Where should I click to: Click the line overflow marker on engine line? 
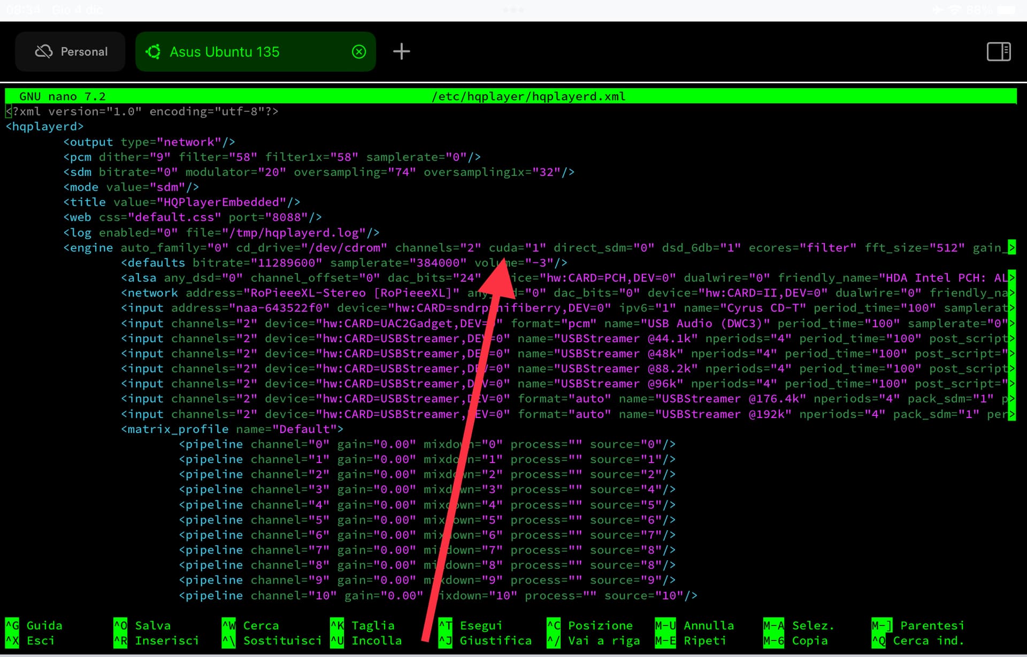pos(1011,248)
